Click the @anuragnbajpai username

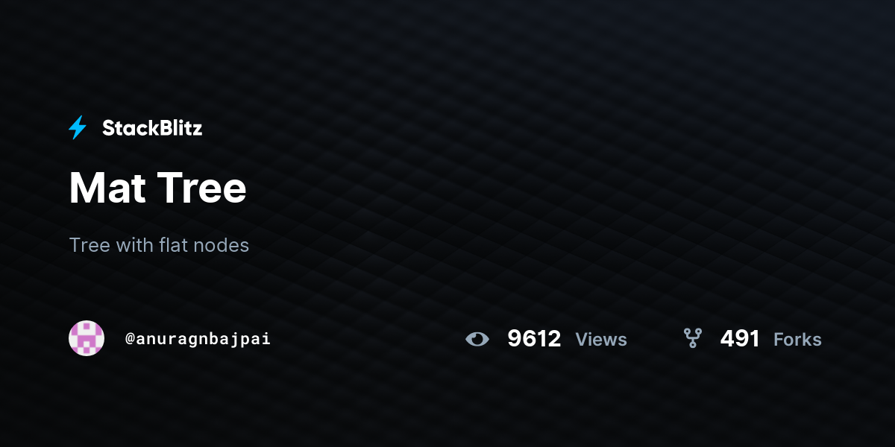point(198,339)
